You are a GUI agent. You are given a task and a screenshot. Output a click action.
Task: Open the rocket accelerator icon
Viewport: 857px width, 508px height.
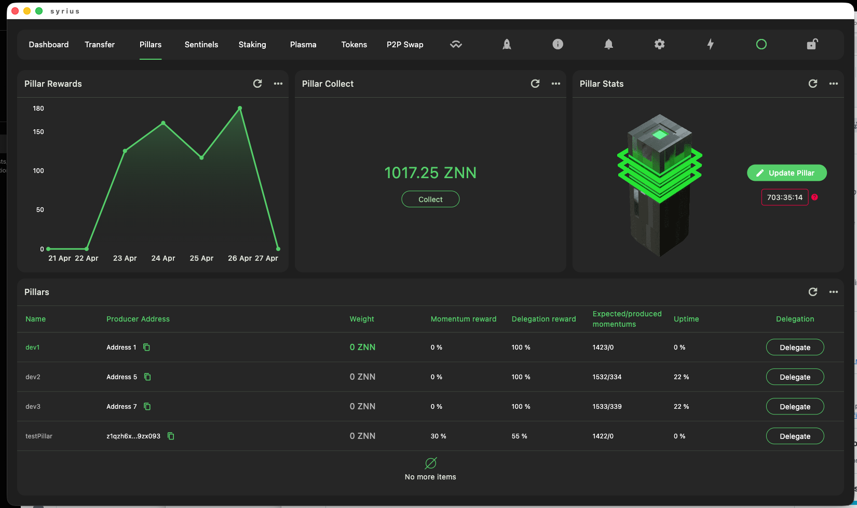pyautogui.click(x=507, y=45)
